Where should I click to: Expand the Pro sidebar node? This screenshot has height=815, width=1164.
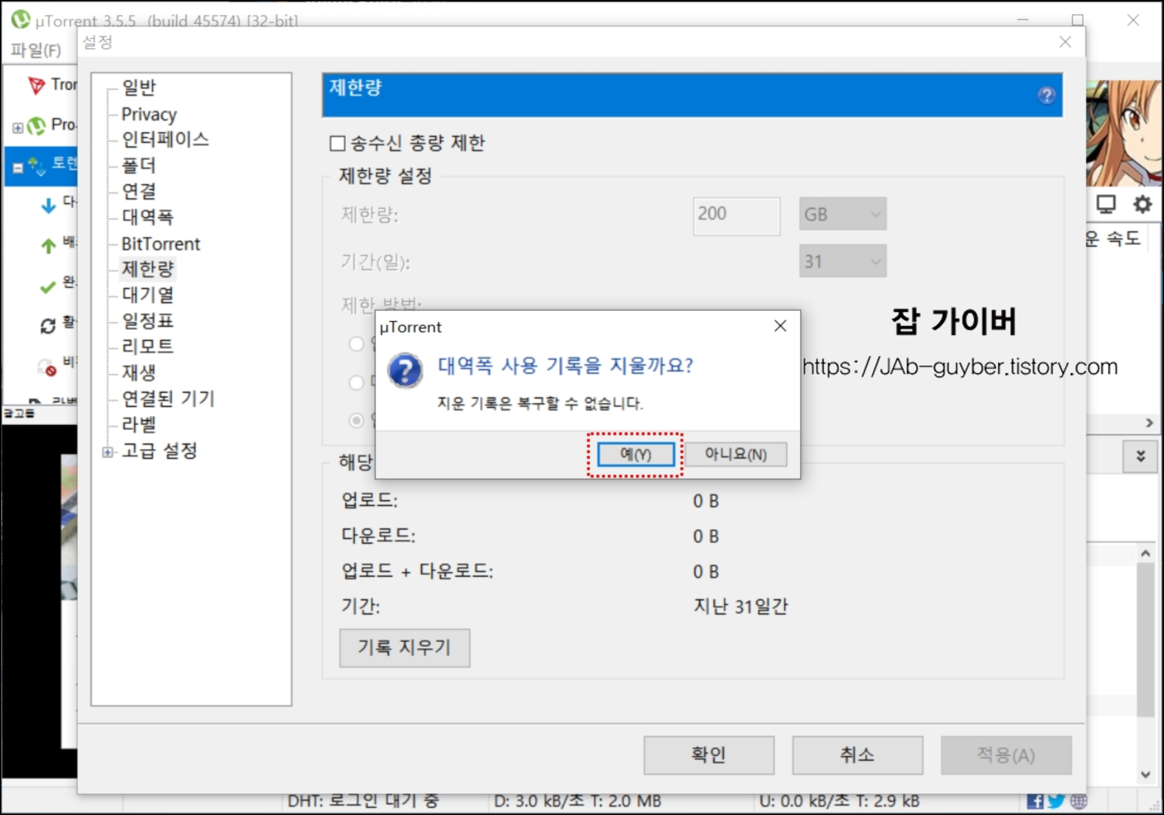[x=17, y=127]
